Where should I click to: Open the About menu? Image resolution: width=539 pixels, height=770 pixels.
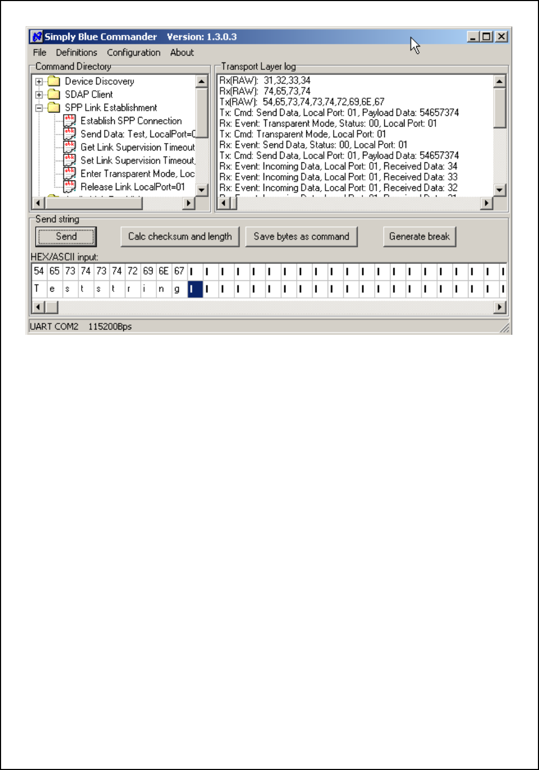[182, 52]
